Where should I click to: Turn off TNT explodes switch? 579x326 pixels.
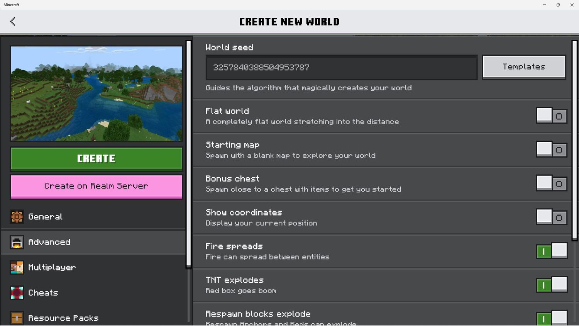point(551,285)
